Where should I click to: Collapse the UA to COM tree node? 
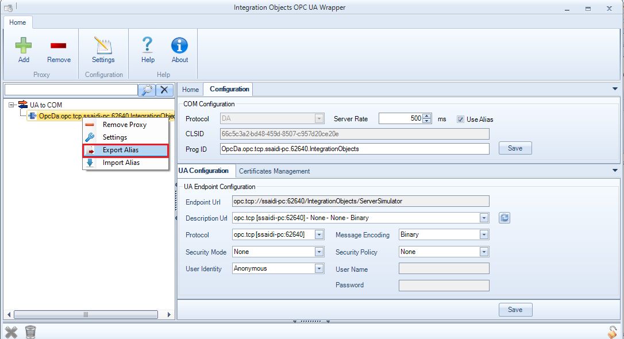11,105
